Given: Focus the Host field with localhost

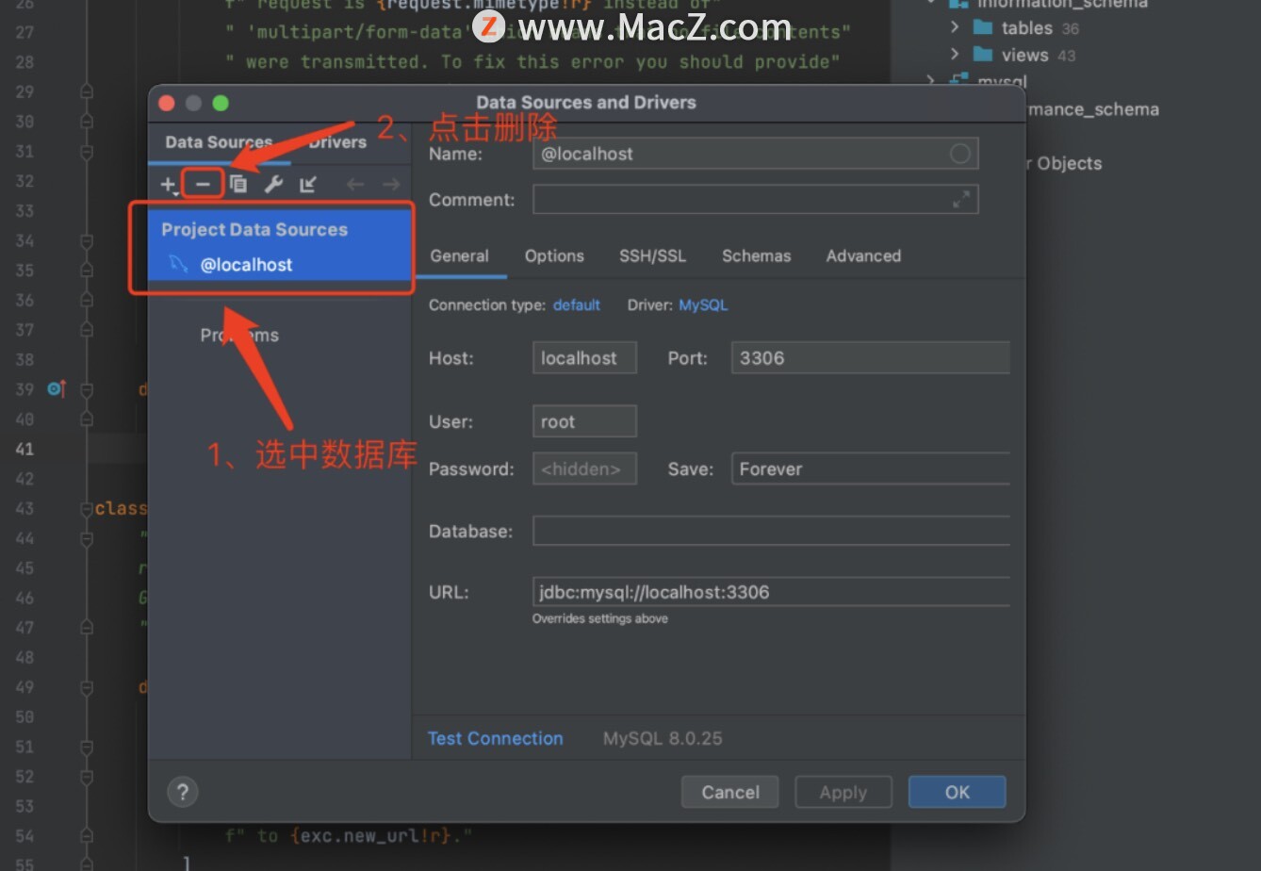Looking at the screenshot, I should 584,358.
